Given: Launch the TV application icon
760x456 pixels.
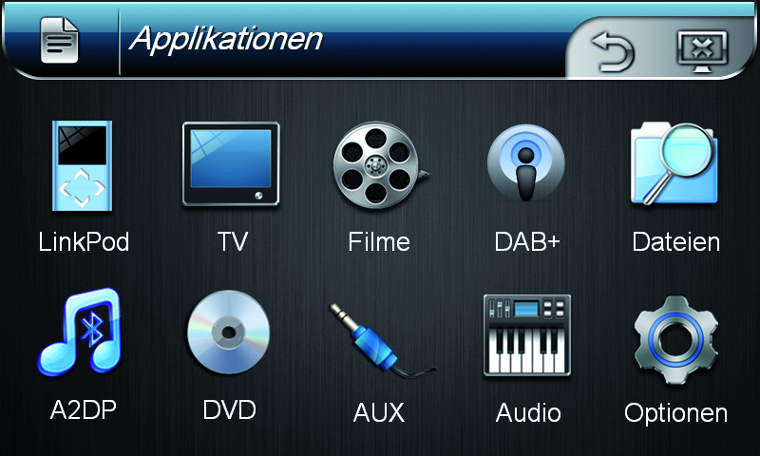Looking at the screenshot, I should click(x=231, y=164).
